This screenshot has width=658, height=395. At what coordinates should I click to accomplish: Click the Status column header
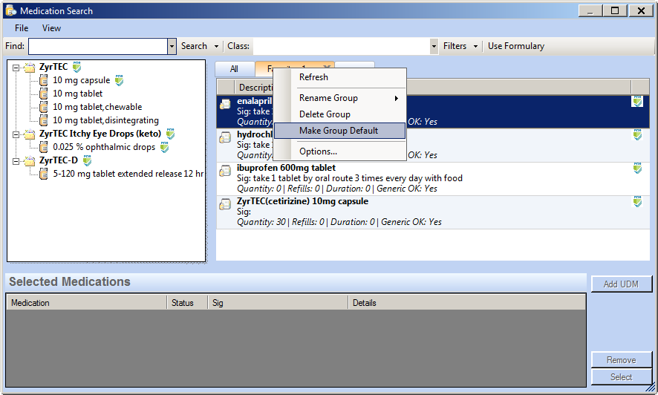point(187,303)
